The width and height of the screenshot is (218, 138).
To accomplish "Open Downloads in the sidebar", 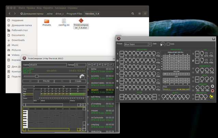I will [18, 40].
